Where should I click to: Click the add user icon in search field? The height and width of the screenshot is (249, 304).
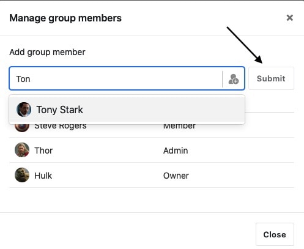(234, 79)
